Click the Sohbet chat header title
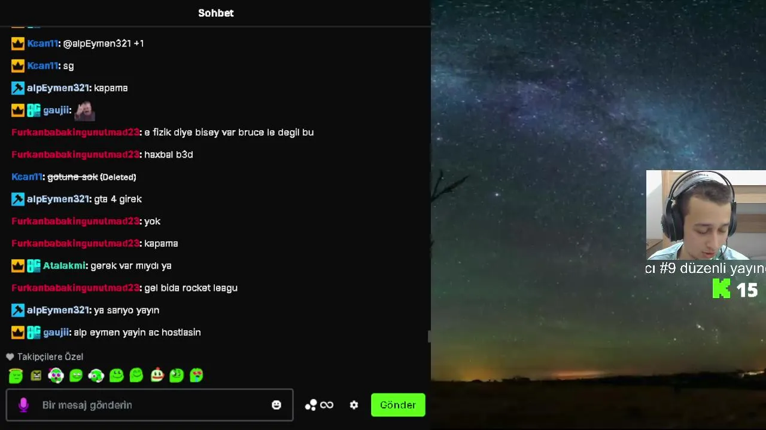 click(216, 13)
